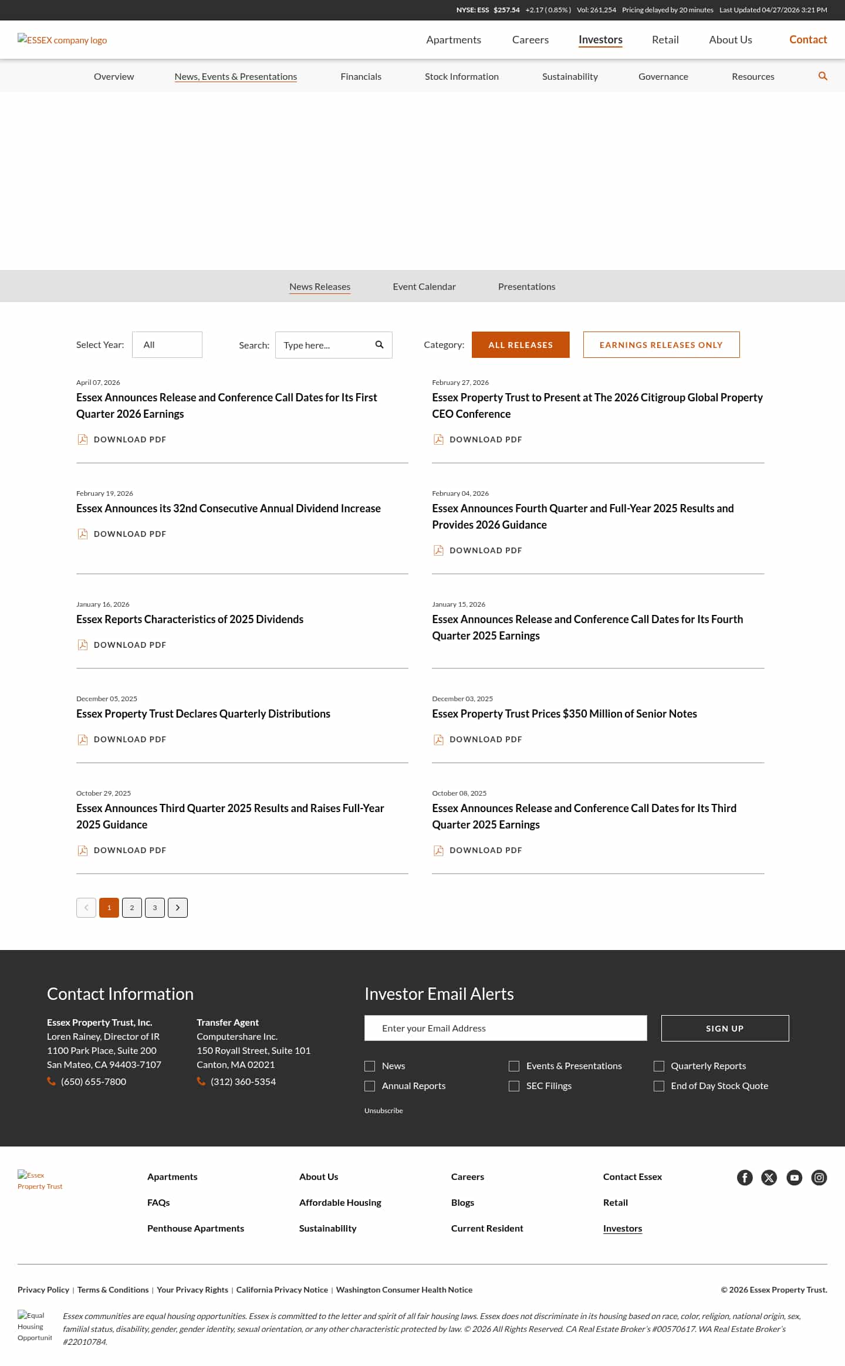Click PDF icon for Characteristics of 2025 Dividends
The height and width of the screenshot is (1366, 845).
point(83,645)
